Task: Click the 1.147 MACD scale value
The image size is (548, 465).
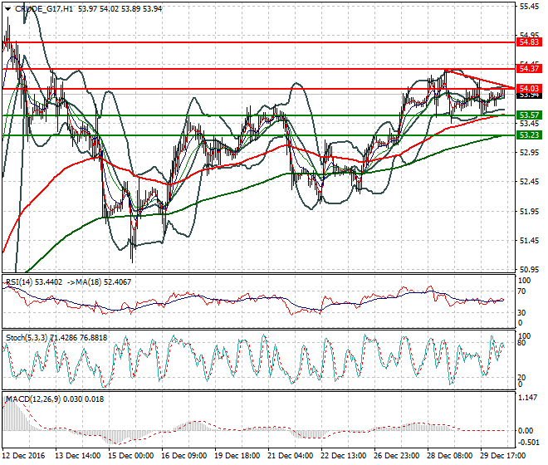Action: tap(528, 398)
